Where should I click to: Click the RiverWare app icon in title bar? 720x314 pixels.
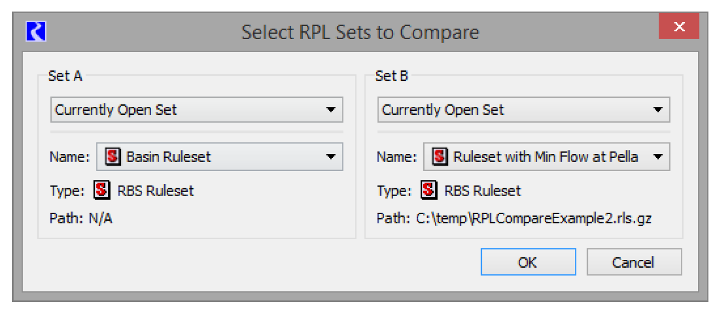coord(36,32)
